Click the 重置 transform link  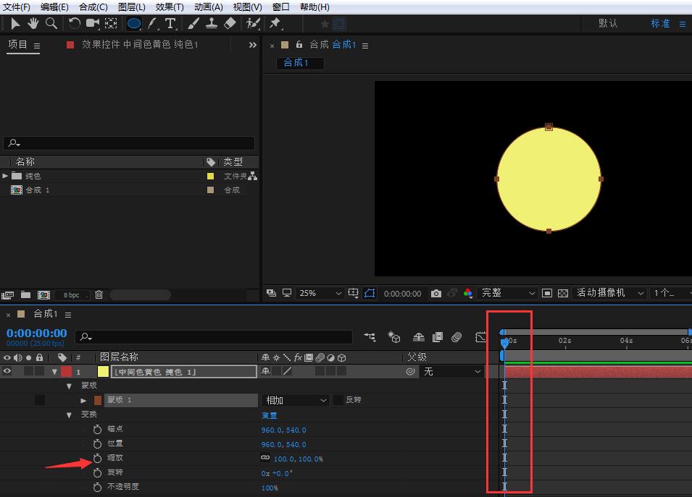pyautogui.click(x=269, y=415)
